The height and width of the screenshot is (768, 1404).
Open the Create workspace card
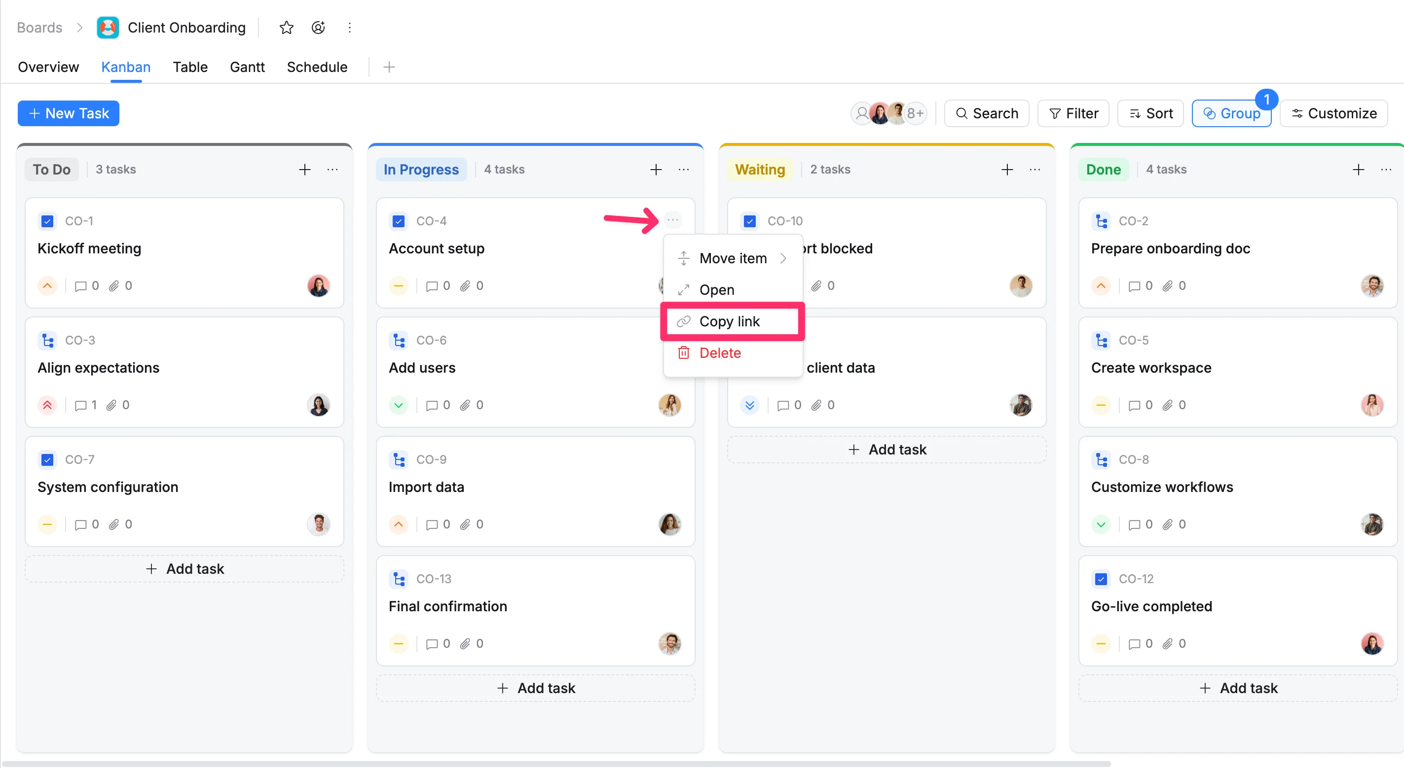pyautogui.click(x=1238, y=372)
